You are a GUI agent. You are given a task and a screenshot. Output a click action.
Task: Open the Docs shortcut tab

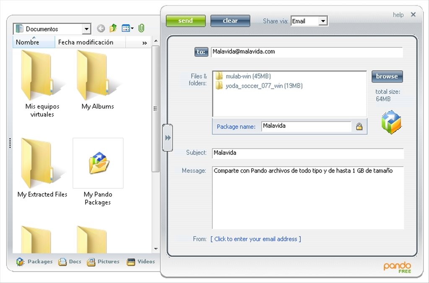[70, 262]
